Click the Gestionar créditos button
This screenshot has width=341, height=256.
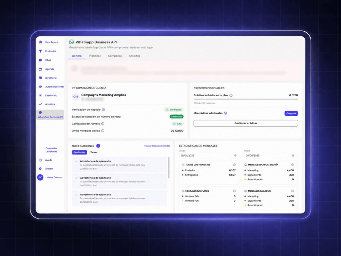pos(246,123)
